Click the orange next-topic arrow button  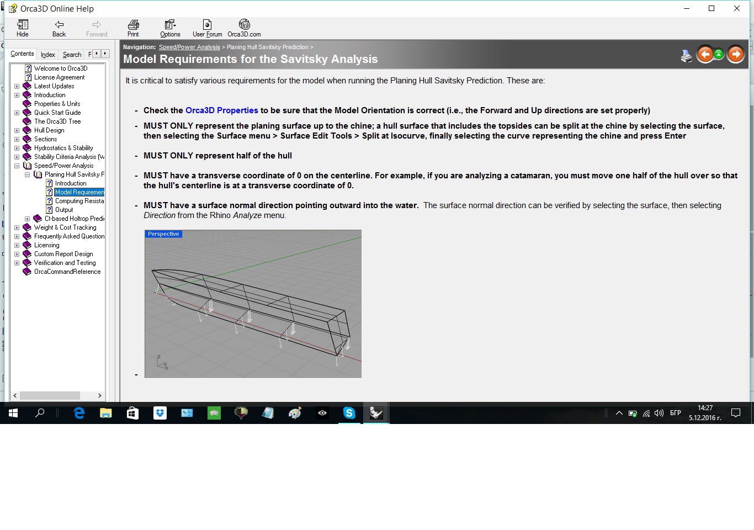(736, 54)
